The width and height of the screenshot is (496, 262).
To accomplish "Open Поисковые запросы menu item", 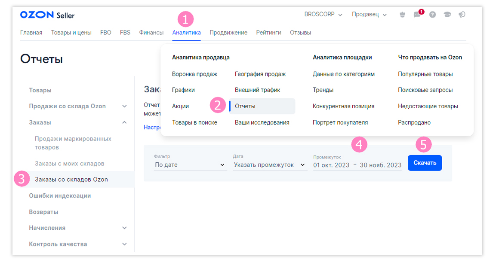I will 425,90.
